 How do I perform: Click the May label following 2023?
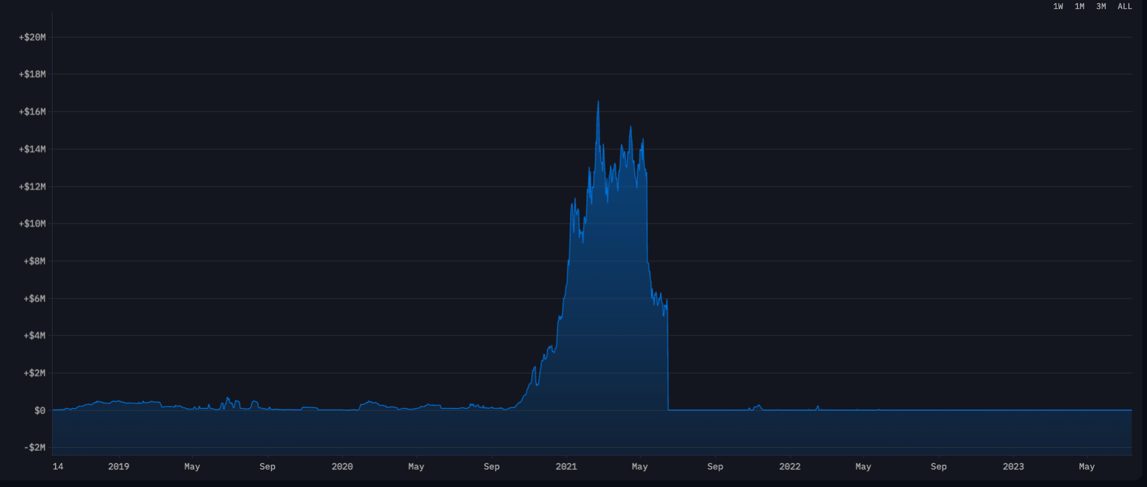coord(1087,466)
